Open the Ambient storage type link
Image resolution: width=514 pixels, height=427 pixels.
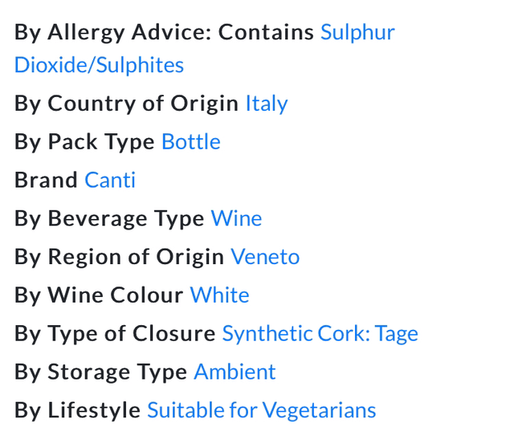pos(235,372)
